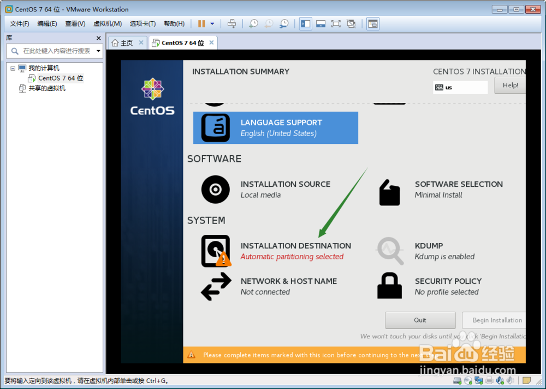Viewport: 546px width, 389px height.
Task: Select CentOS 7 64 位 in library tree
Action: pyautogui.click(x=61, y=78)
